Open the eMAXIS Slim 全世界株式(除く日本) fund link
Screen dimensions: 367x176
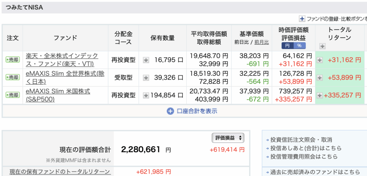coord(62,77)
